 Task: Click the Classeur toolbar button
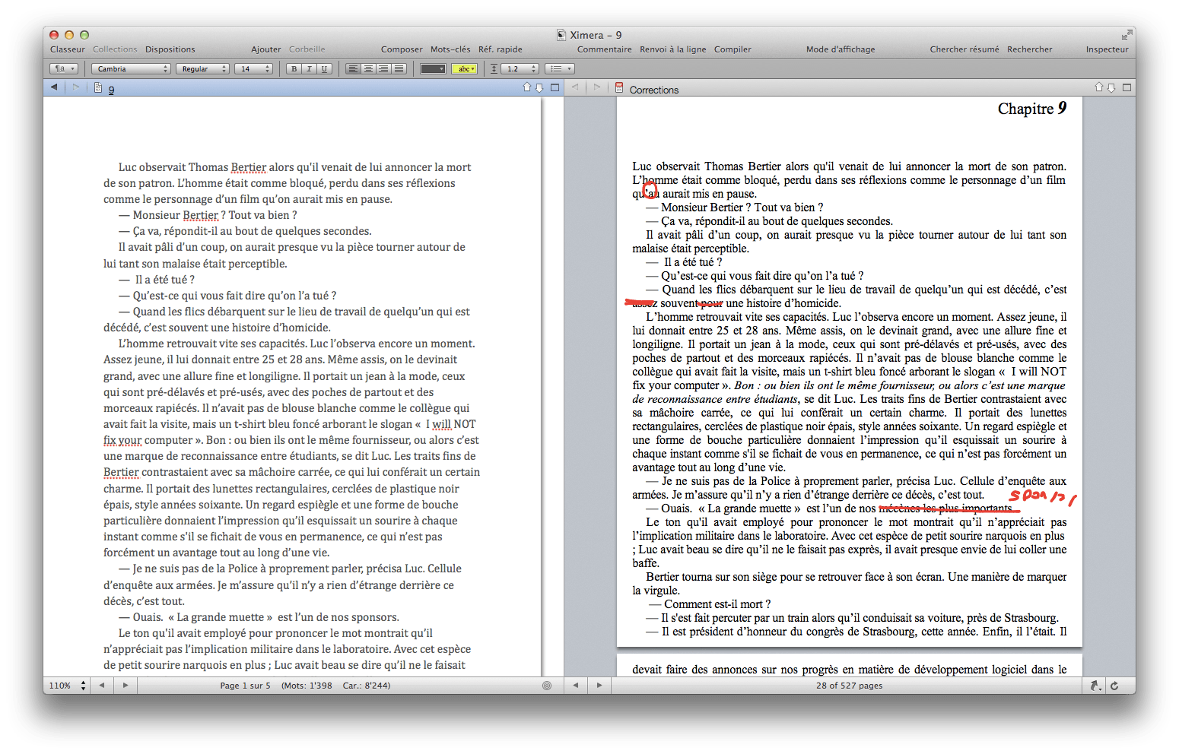tap(68, 49)
